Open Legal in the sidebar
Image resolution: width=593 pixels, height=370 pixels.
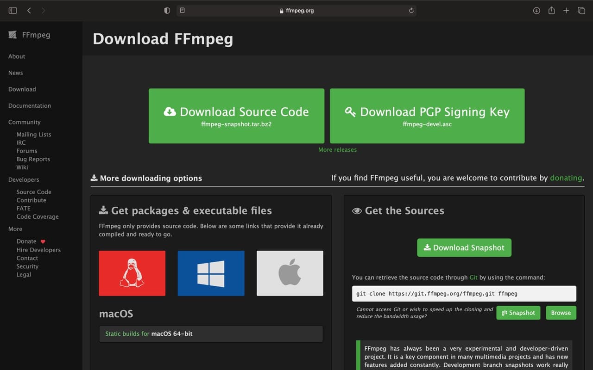24,274
